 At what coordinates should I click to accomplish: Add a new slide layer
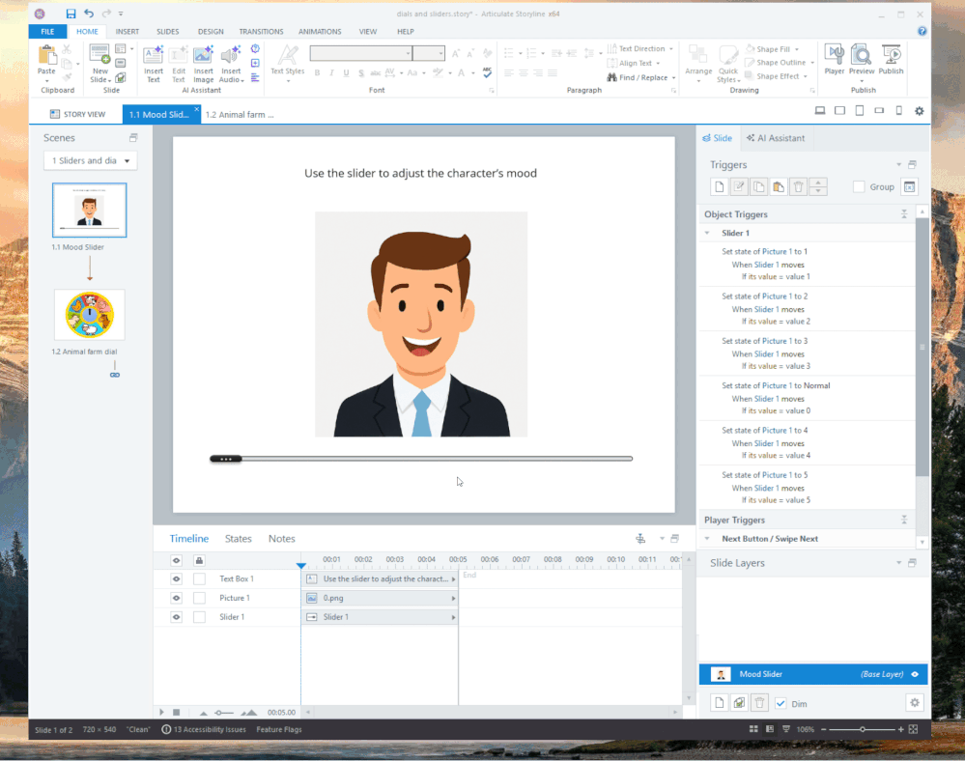click(x=720, y=702)
